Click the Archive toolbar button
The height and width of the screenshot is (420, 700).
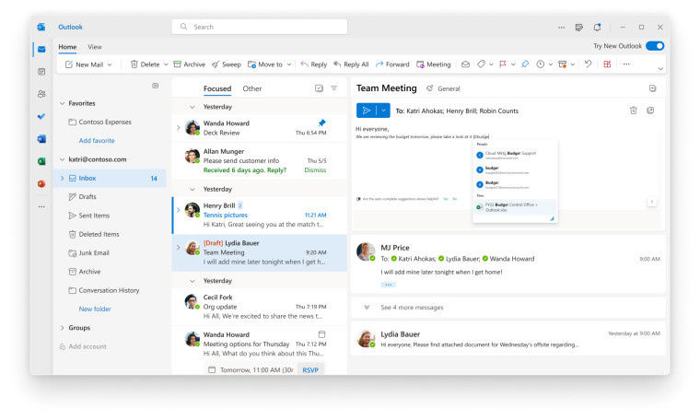coord(190,64)
